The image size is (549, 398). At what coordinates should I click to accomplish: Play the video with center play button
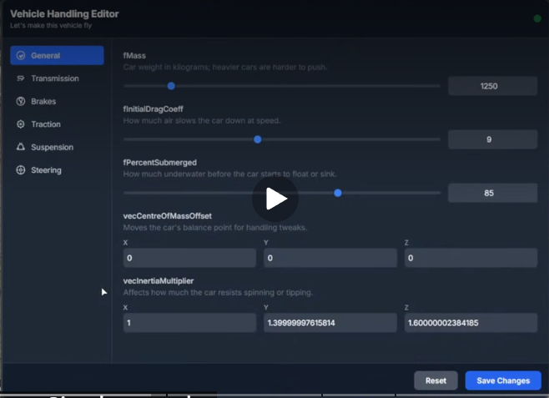point(275,199)
